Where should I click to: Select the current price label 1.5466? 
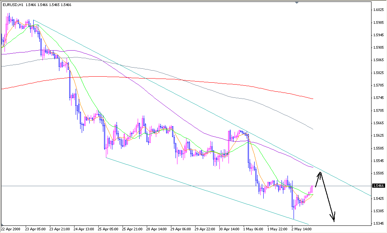tap(379, 186)
